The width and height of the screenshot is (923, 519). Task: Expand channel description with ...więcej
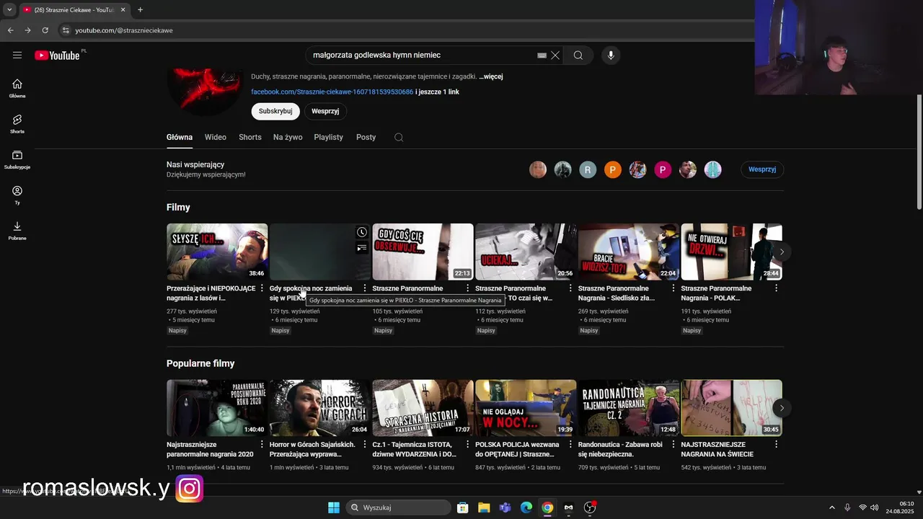tap(491, 76)
